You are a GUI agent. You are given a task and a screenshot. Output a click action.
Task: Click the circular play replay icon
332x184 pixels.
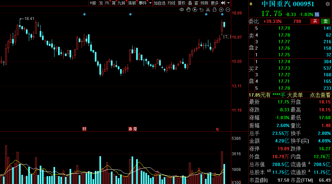coord(195,9)
